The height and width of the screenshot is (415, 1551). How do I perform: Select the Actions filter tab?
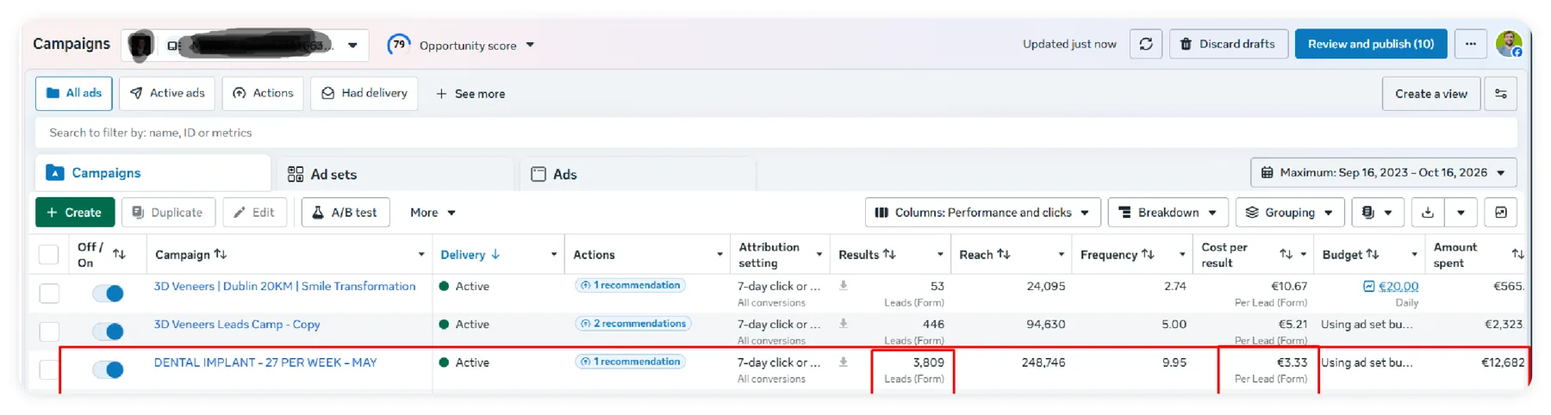pyautogui.click(x=263, y=93)
